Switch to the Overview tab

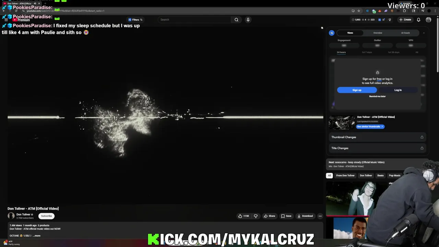tap(378, 33)
